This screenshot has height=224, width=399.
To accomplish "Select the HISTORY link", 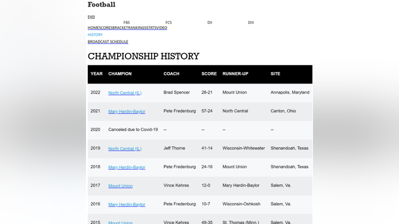I will (x=95, y=35).
